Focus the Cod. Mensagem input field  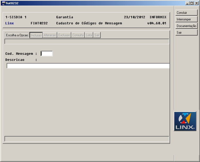[47, 53]
